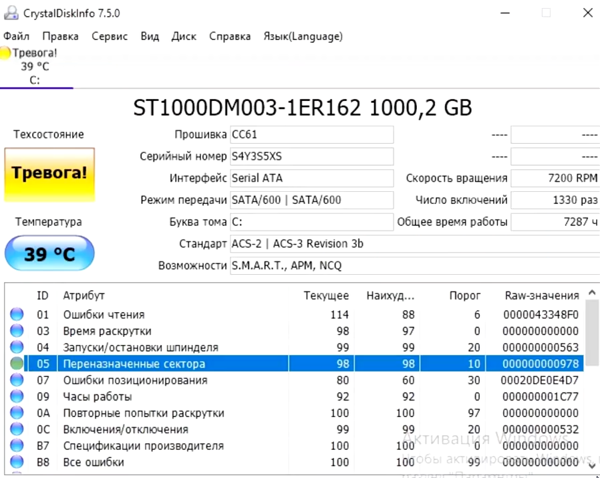Click the Температура label
Image resolution: width=600 pixels, height=478 pixels.
tap(49, 222)
